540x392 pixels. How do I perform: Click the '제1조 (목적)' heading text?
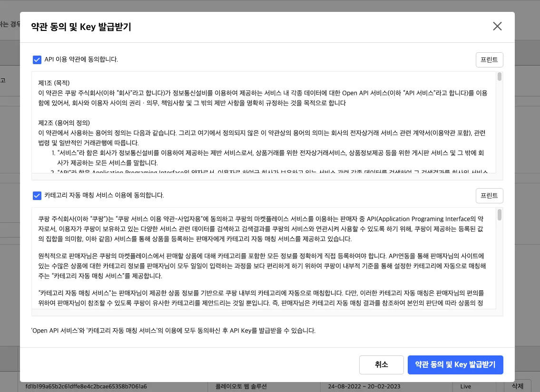point(54,83)
